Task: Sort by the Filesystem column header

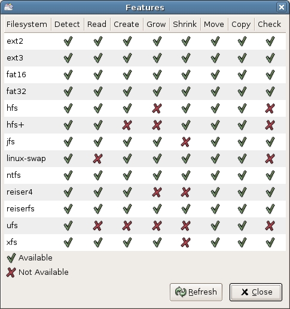Action: click(28, 25)
